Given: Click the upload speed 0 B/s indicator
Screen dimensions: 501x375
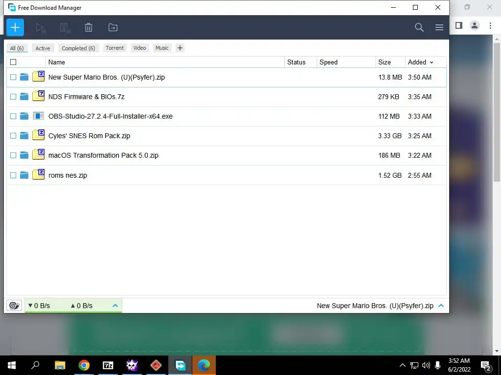Looking at the screenshot, I should [x=82, y=306].
